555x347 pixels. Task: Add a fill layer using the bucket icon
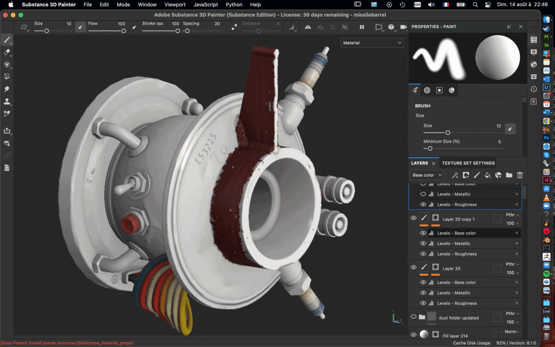tap(487, 175)
